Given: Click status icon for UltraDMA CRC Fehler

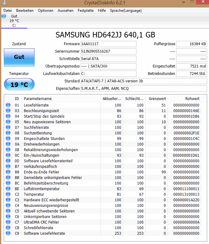Looking at the screenshot, I should coord(8,222).
